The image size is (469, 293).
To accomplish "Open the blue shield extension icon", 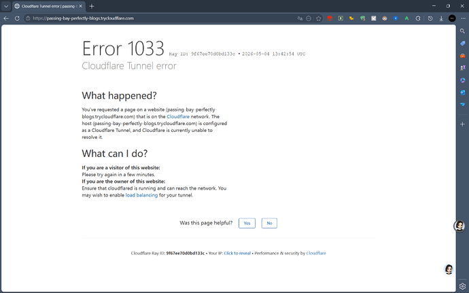I will [396, 18].
